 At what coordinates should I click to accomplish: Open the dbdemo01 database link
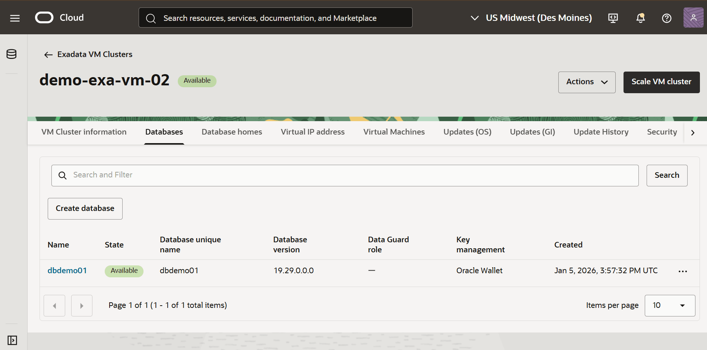[67, 270]
